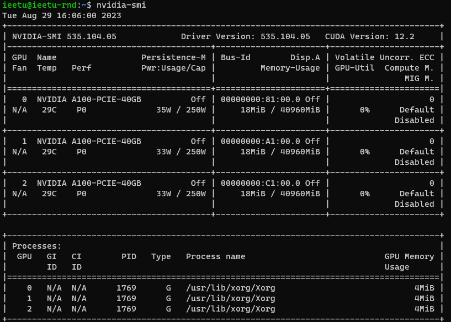This screenshot has width=451, height=322.
Task: Select the timestamp Tue Aug 29 line
Action: pyautogui.click(x=62, y=15)
